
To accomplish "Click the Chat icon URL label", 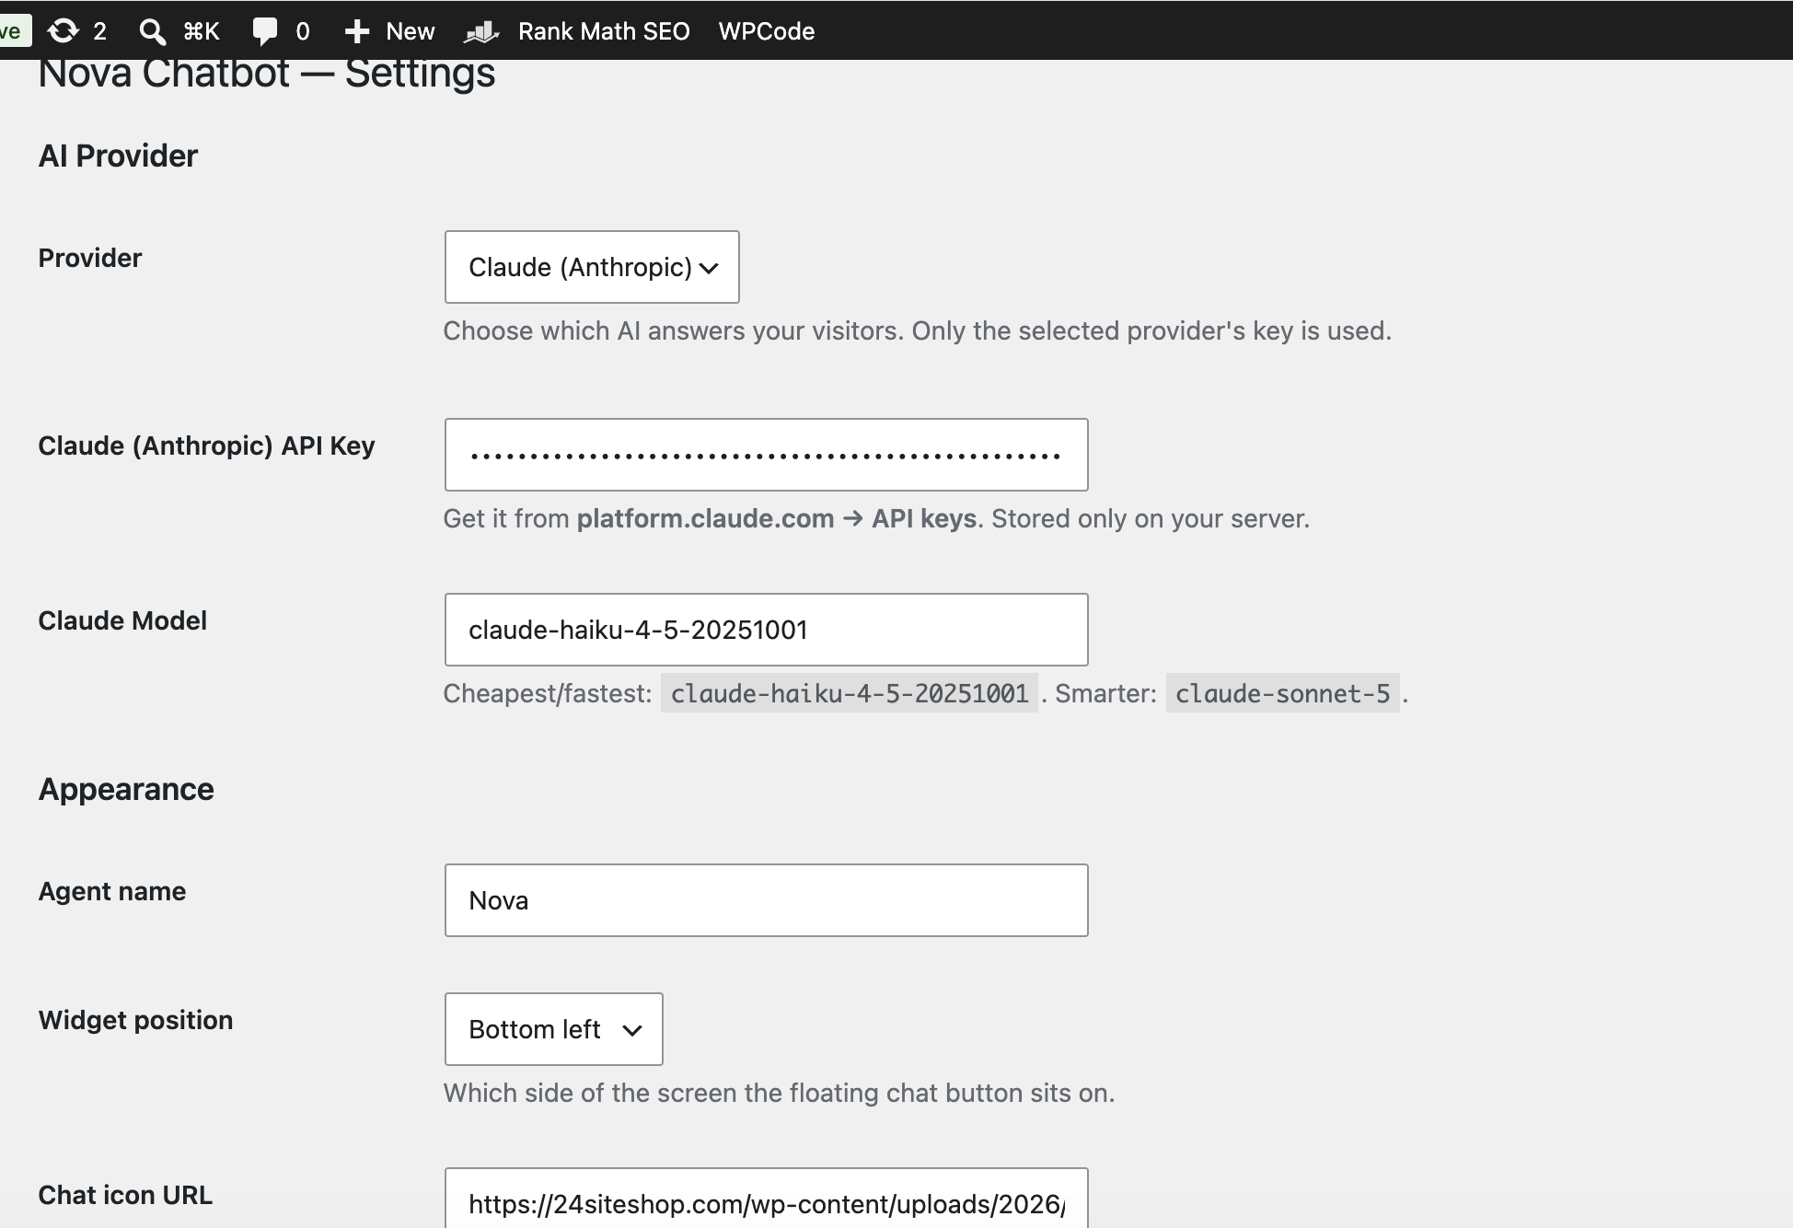I will (x=125, y=1195).
